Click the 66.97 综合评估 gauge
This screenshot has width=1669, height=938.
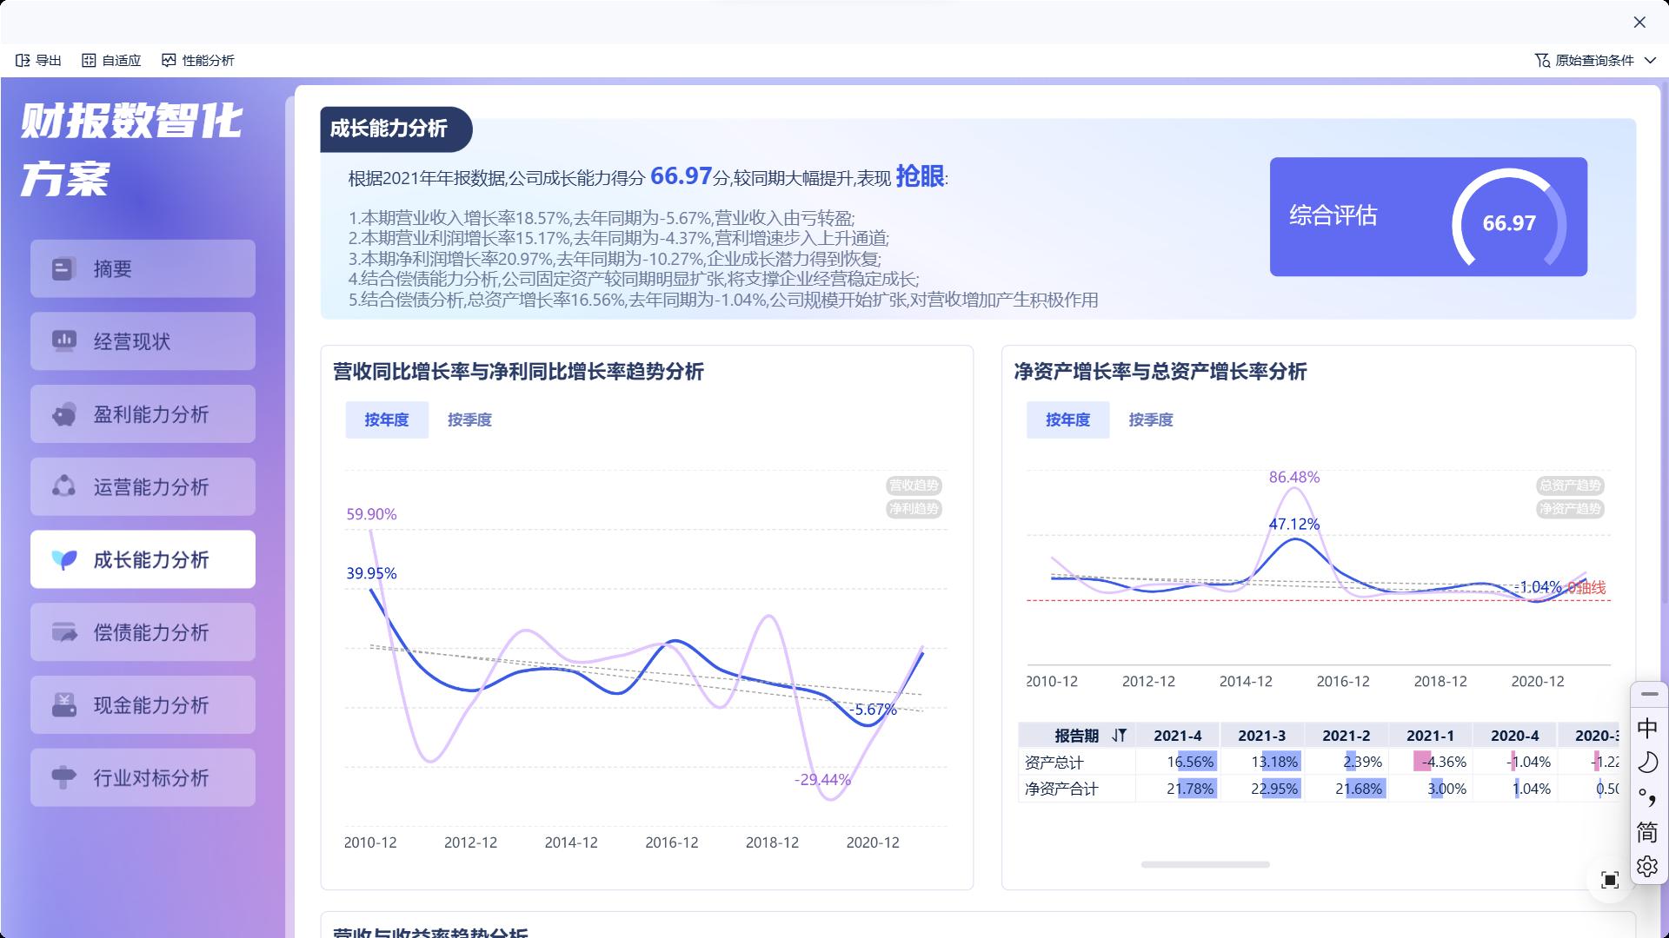[x=1508, y=222]
